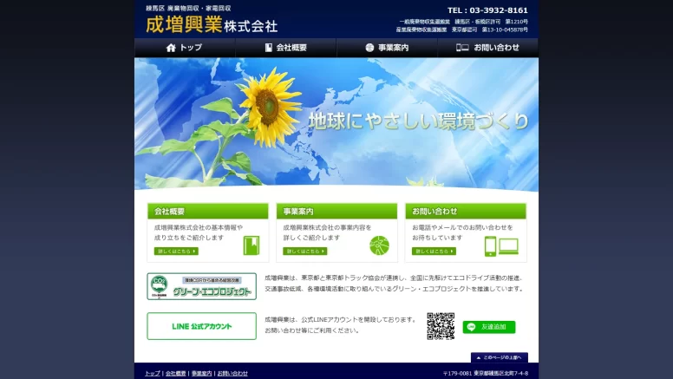
Task: Click 詳しくはこちら under 会社概要 card
Action: click(176, 252)
